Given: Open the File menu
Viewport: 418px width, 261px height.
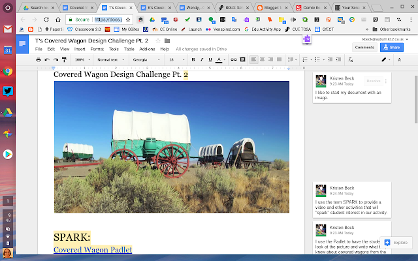Looking at the screenshot, I should tap(39, 49).
